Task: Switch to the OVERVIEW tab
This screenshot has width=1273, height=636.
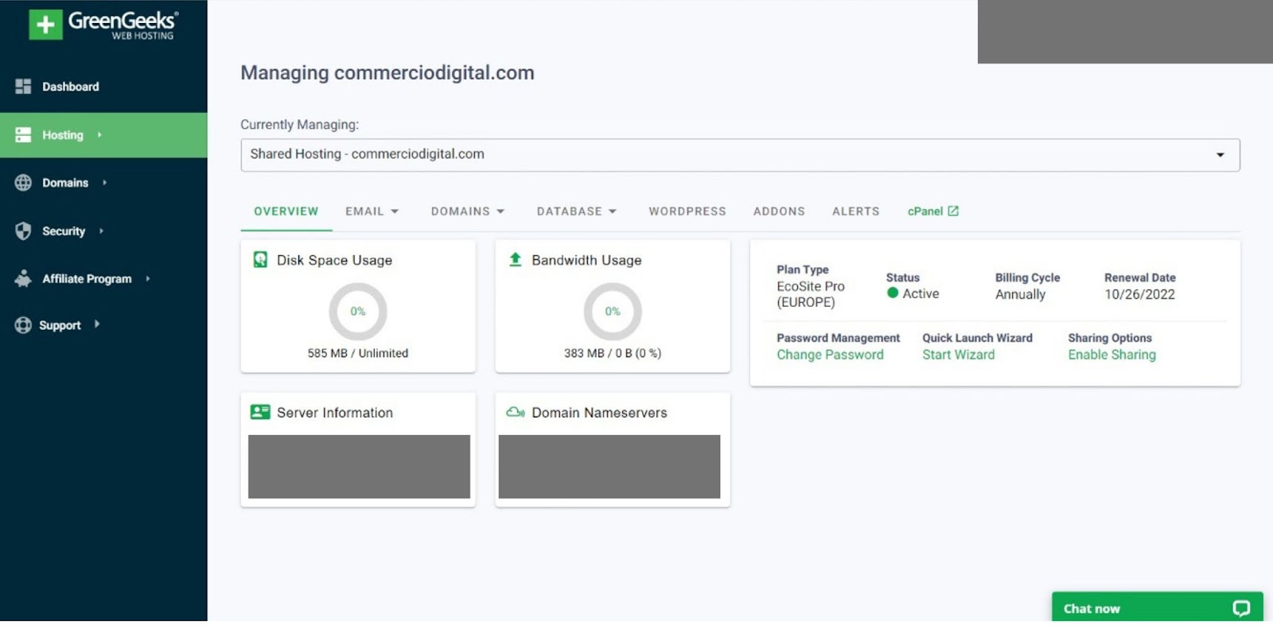Action: 286,211
